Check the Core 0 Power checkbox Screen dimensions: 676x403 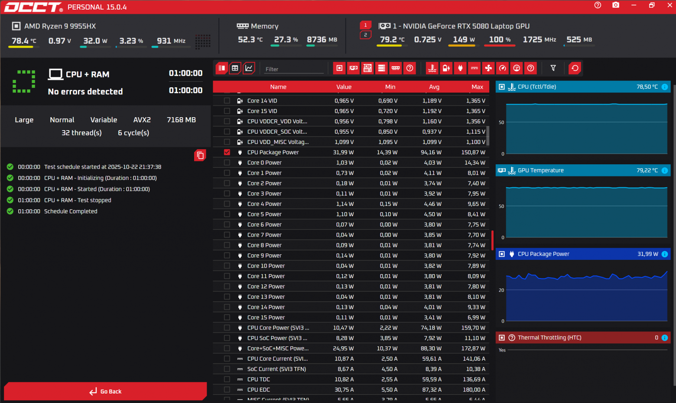tap(227, 163)
